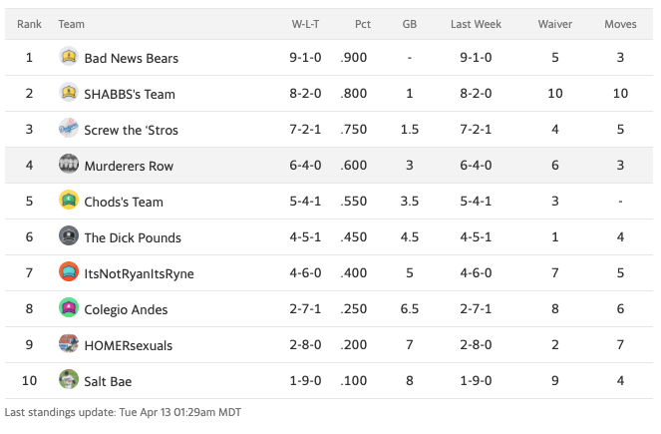Click the Last Week column header

coord(476,23)
